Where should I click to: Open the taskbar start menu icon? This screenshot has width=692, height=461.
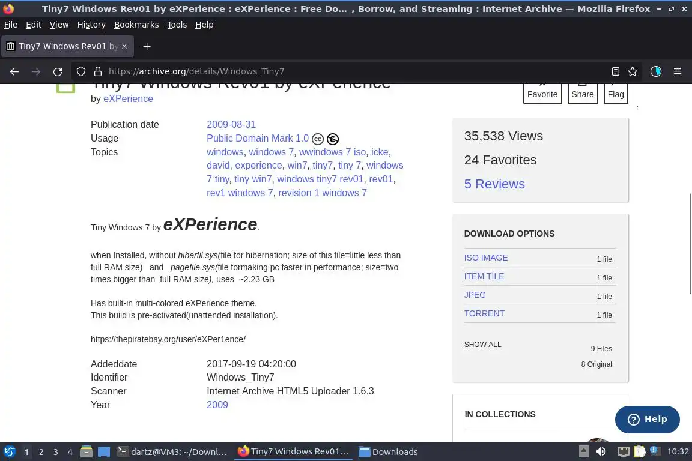pos(9,452)
